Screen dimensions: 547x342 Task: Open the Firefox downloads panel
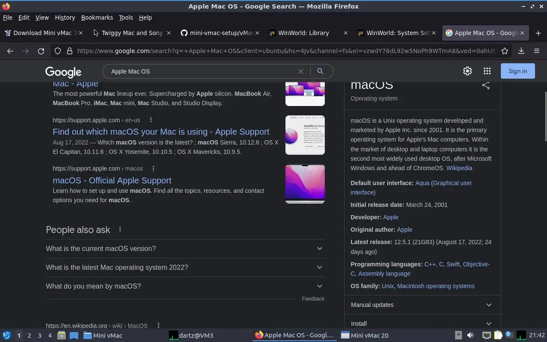pos(521,51)
